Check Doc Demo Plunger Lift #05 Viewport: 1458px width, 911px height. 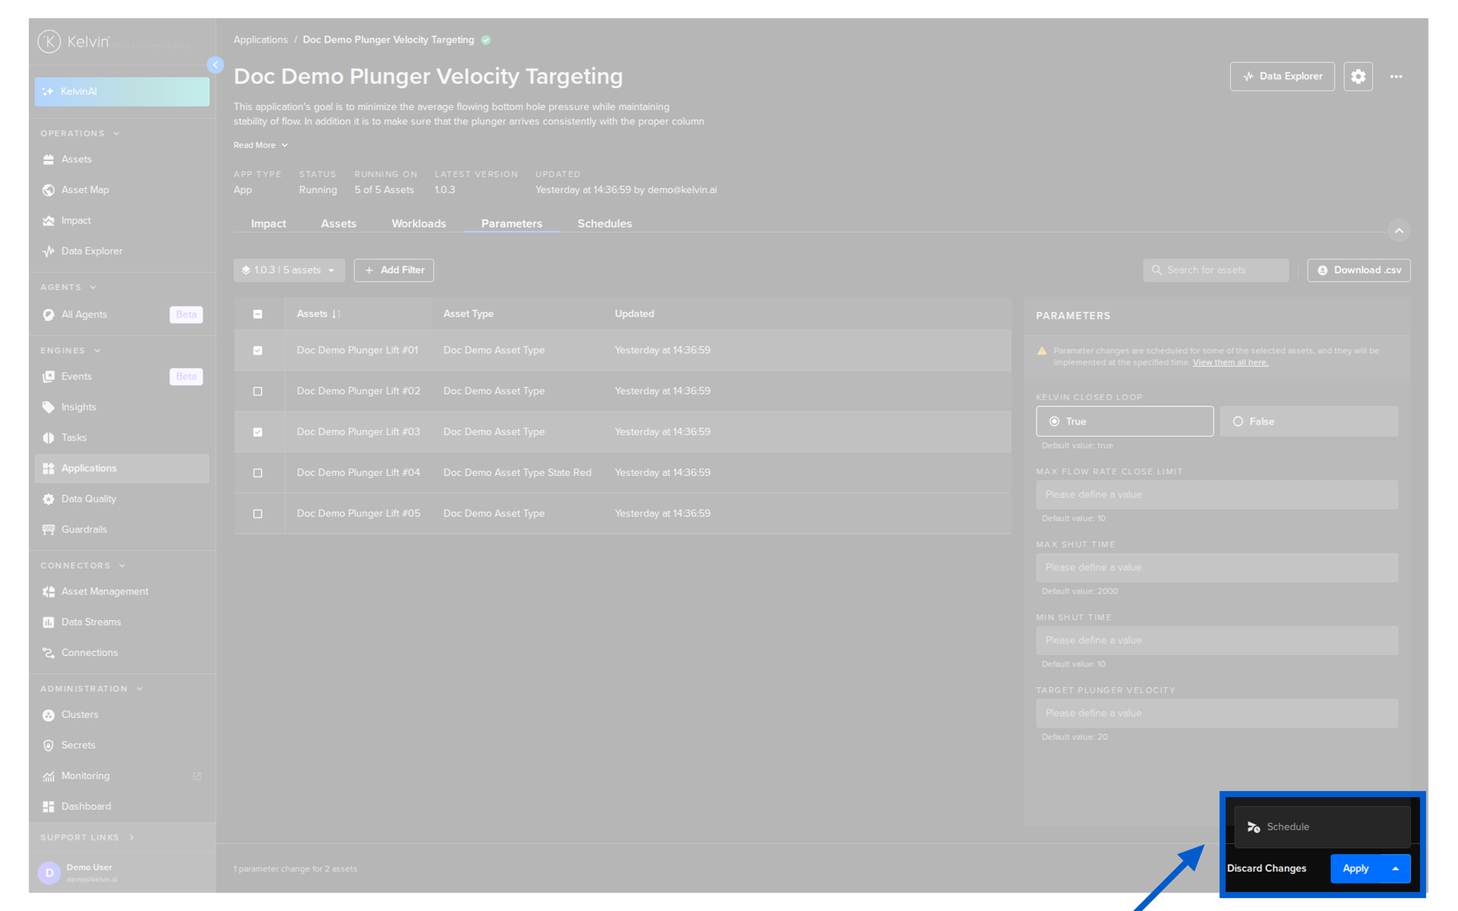pos(257,514)
